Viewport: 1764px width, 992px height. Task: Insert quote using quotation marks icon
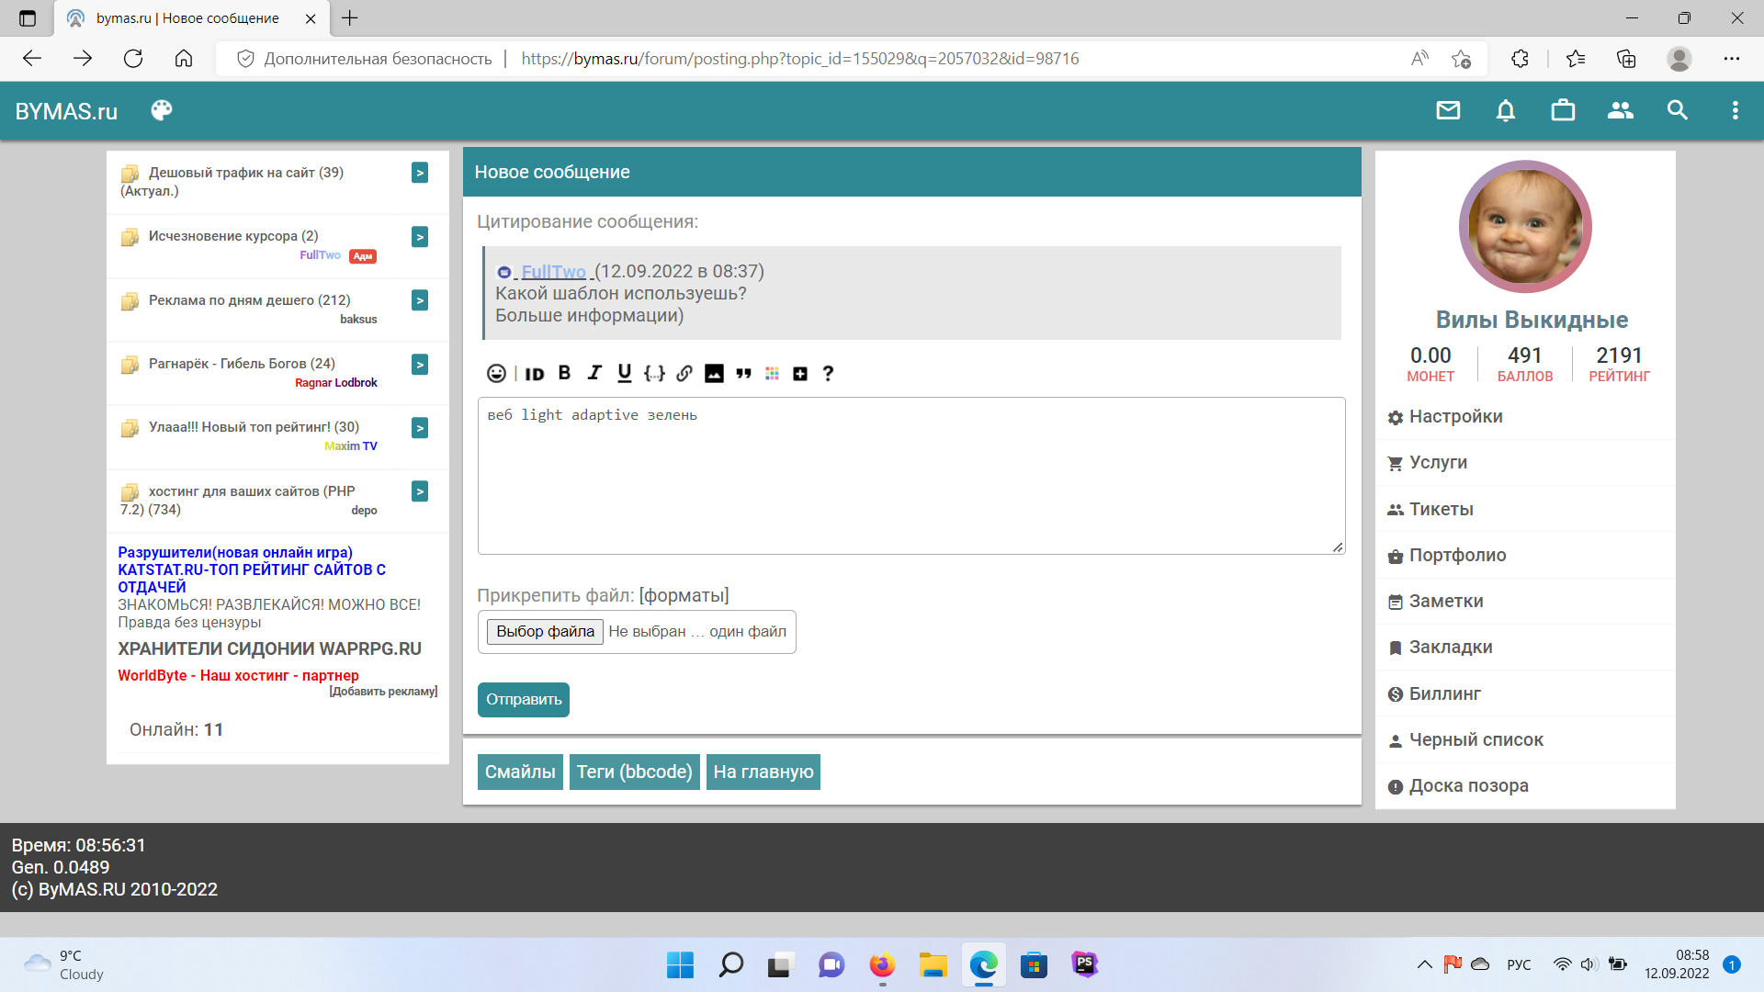743,373
